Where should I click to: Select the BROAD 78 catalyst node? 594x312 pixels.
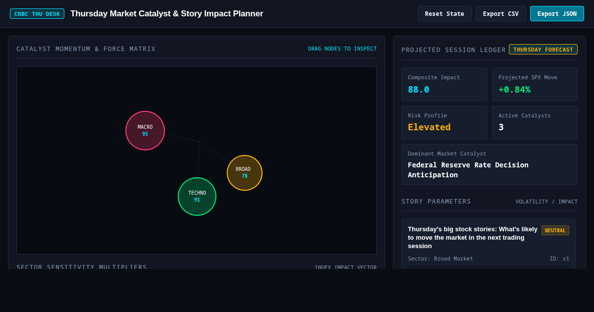[x=245, y=173]
